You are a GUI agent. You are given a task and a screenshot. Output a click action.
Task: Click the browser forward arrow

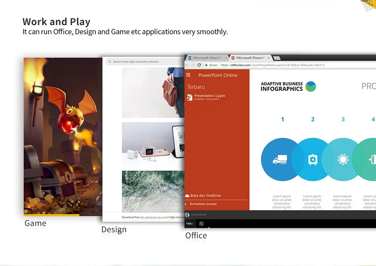[193, 65]
